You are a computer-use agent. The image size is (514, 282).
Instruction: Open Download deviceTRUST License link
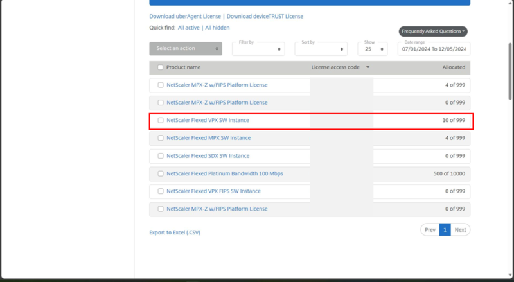[x=265, y=17]
